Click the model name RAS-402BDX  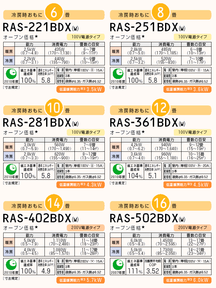pyautogui.click(x=41, y=218)
